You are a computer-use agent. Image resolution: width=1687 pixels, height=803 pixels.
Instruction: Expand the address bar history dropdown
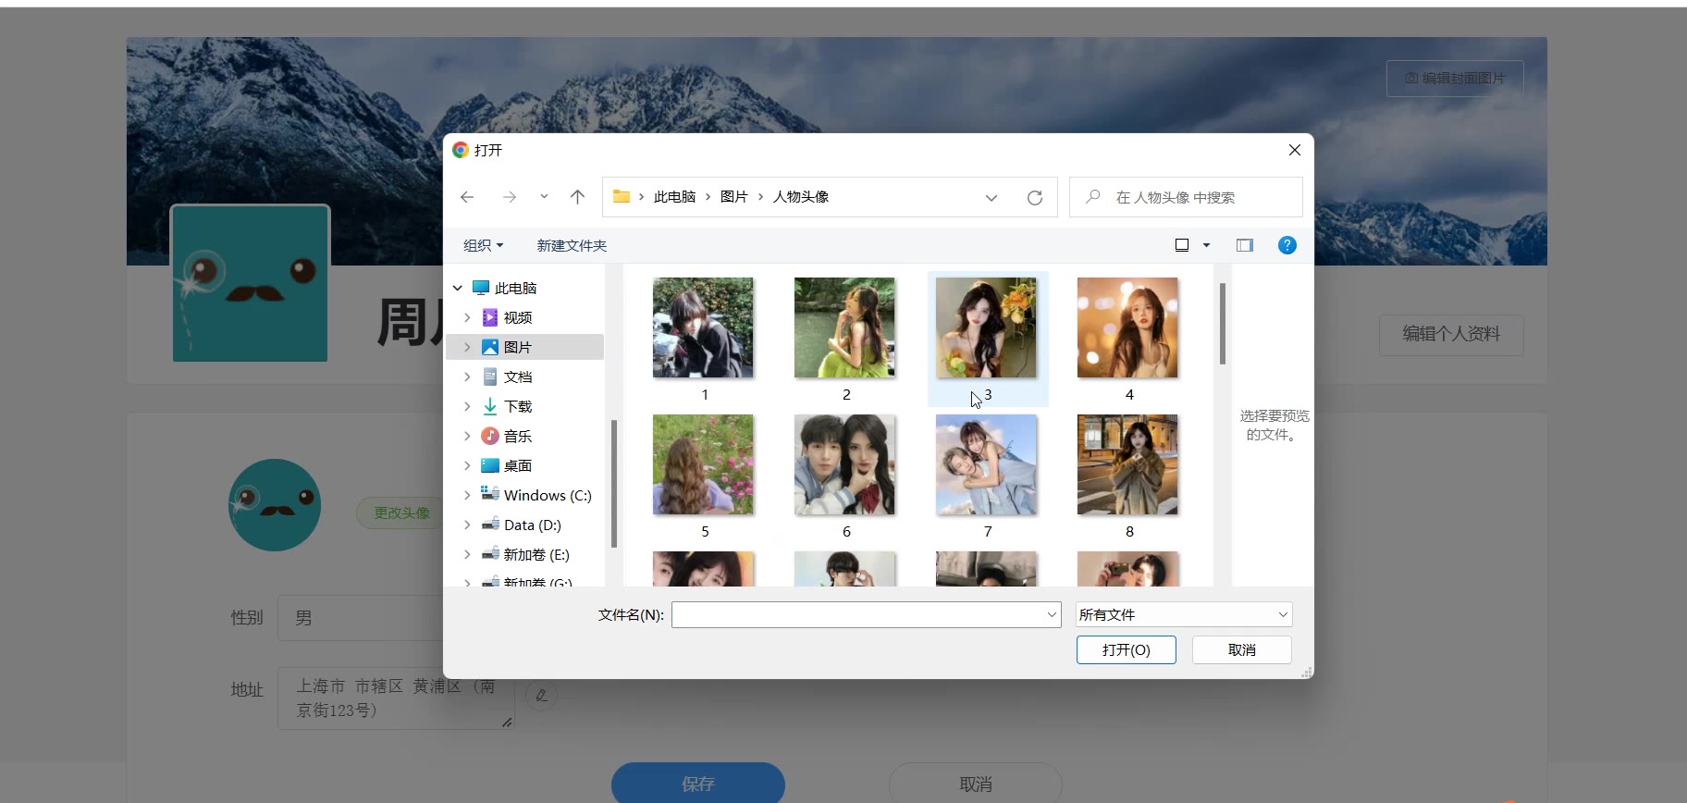tap(991, 197)
